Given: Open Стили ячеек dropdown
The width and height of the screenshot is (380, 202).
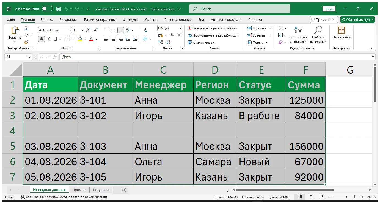Looking at the screenshot, I should click(201, 42).
